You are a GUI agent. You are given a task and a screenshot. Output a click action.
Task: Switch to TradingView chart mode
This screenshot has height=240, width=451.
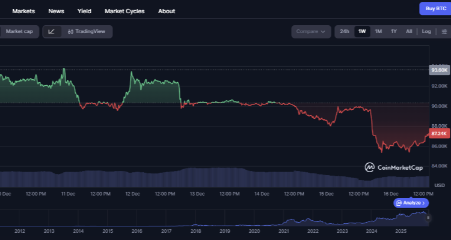87,31
